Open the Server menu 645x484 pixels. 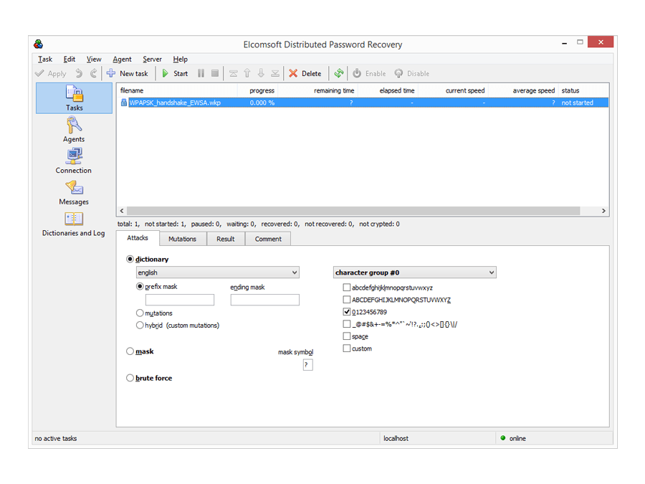pos(152,60)
